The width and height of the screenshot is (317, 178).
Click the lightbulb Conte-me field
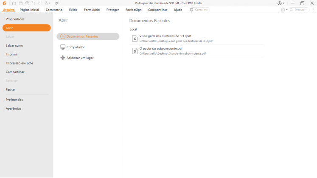tap(199, 10)
